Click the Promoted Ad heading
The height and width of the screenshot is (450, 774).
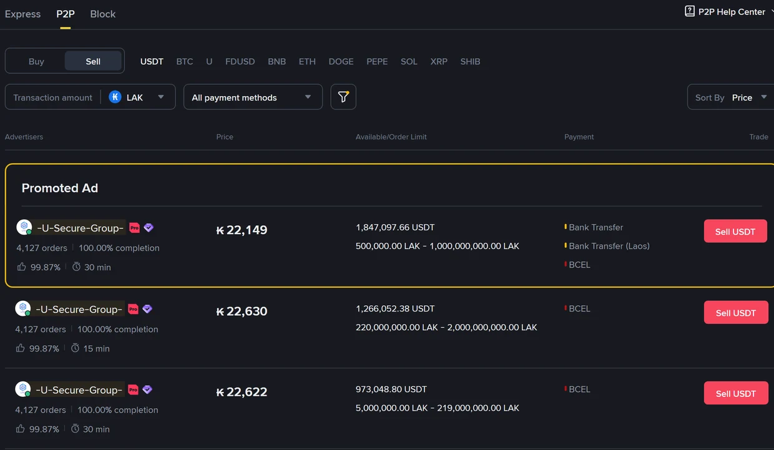tap(60, 188)
